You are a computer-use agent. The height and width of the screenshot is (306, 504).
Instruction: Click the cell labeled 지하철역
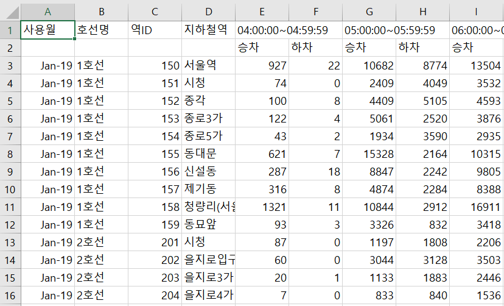pos(208,30)
